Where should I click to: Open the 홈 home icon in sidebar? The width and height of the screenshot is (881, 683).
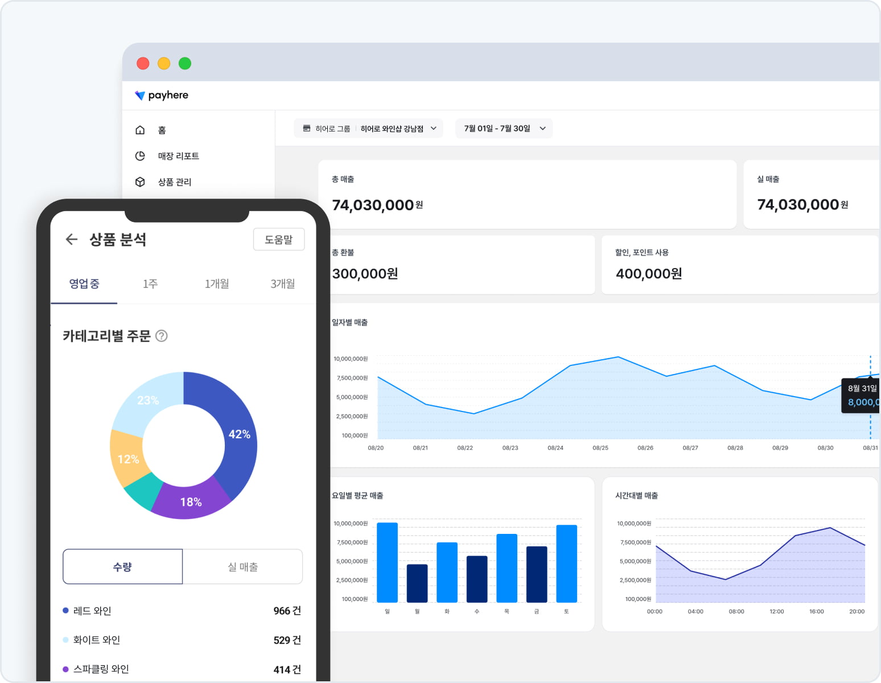pyautogui.click(x=140, y=130)
